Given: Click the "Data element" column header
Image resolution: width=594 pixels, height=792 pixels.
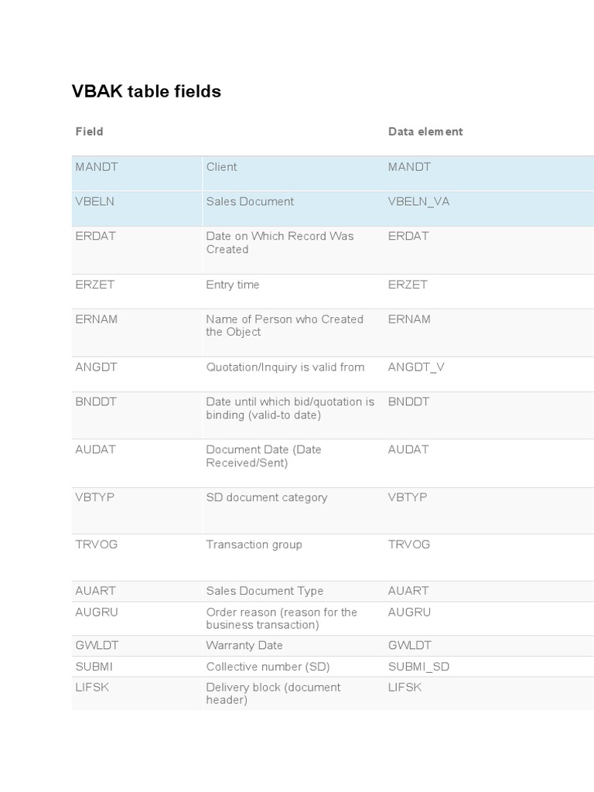Looking at the screenshot, I should pyautogui.click(x=425, y=131).
